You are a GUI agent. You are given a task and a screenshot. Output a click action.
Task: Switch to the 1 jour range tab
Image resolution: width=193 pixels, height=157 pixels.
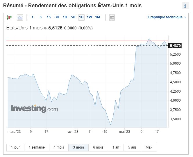(15, 147)
